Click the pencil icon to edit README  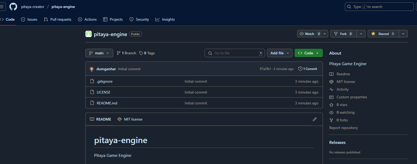pos(315,119)
